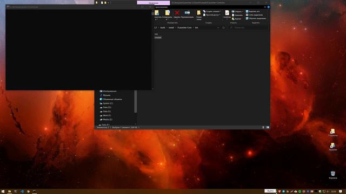346x194 pixels.
Task: Select Data (E:) drive in navigation pane
Action: pyautogui.click(x=105, y=112)
